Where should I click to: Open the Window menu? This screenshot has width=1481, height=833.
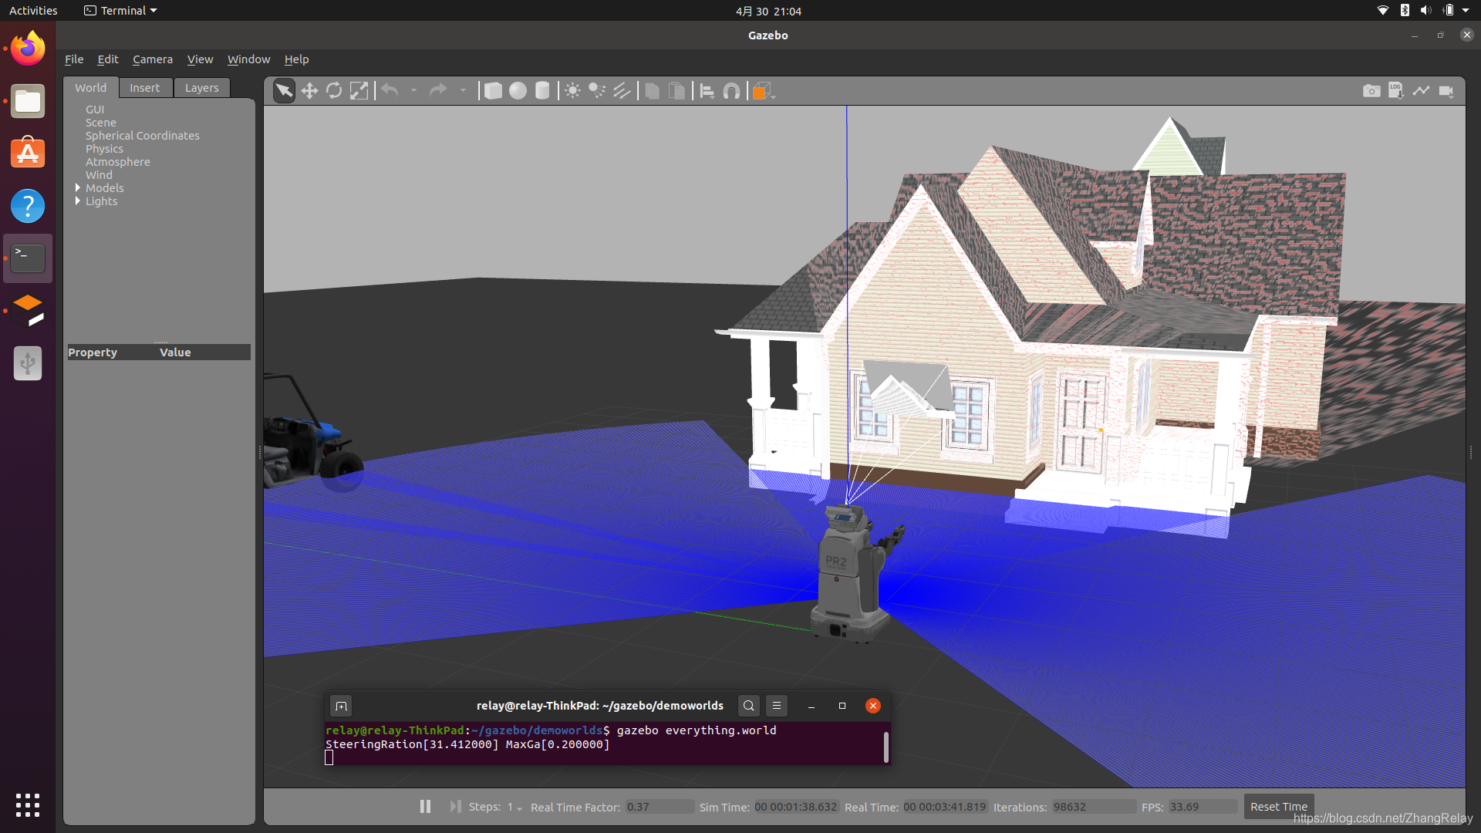pos(248,59)
